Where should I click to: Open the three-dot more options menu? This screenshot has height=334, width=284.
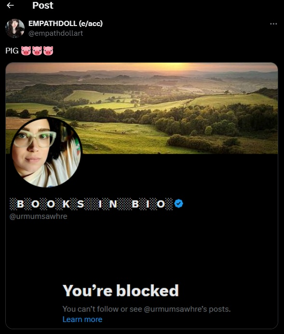(273, 24)
